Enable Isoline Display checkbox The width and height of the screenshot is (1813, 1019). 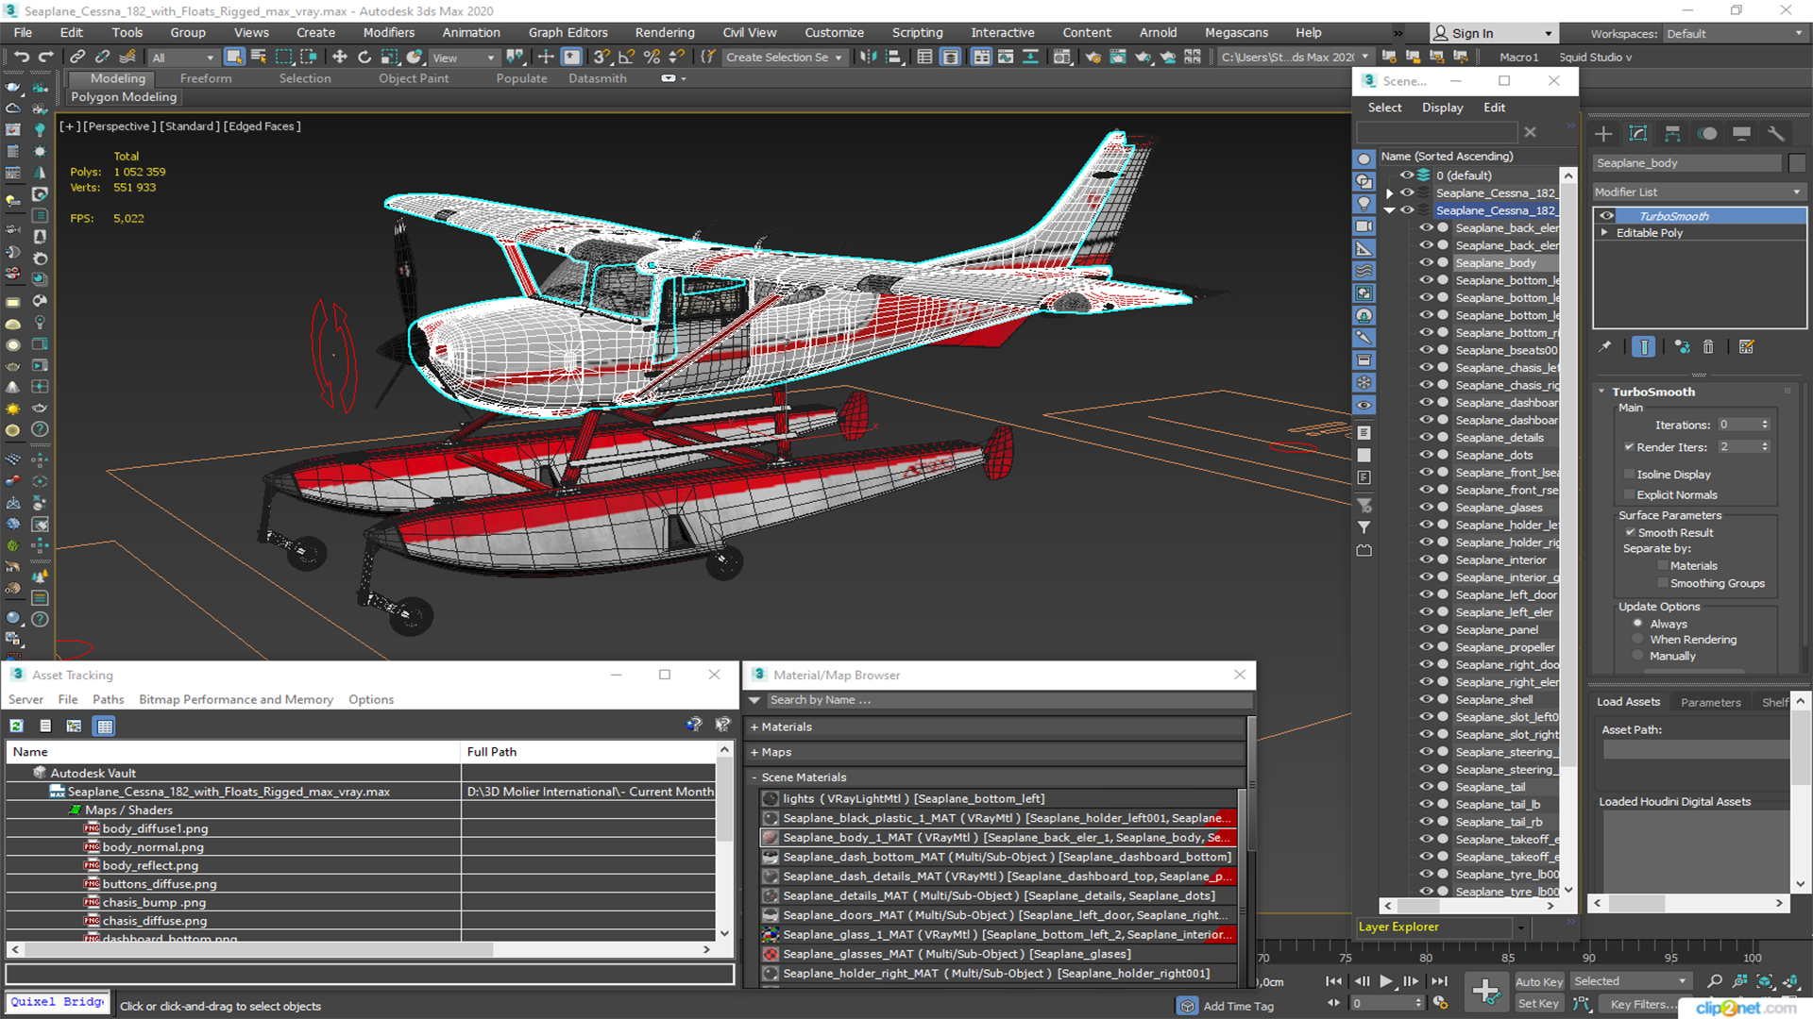coord(1629,475)
